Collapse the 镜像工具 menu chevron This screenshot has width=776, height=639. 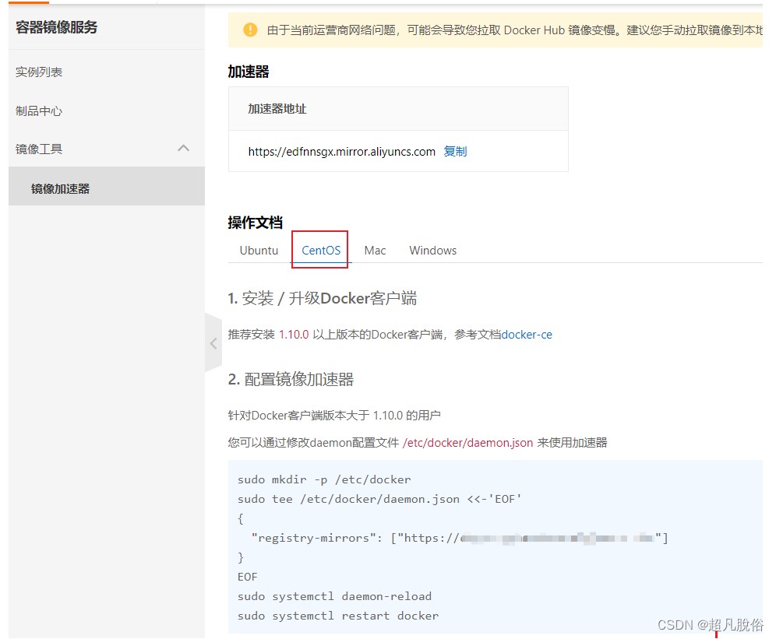(x=184, y=148)
